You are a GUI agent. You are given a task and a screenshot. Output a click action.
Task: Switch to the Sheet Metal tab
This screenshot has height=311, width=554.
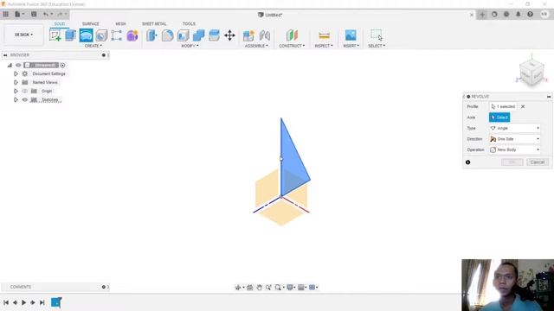click(x=154, y=23)
